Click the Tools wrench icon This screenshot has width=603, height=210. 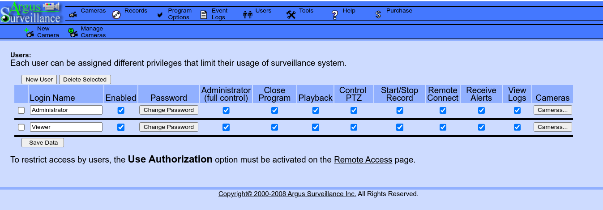pyautogui.click(x=291, y=15)
